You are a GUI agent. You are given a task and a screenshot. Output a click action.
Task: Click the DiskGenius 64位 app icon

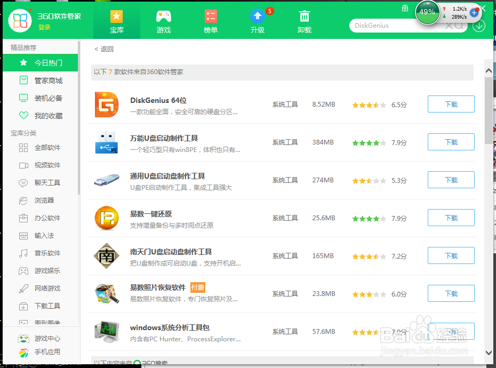107,105
